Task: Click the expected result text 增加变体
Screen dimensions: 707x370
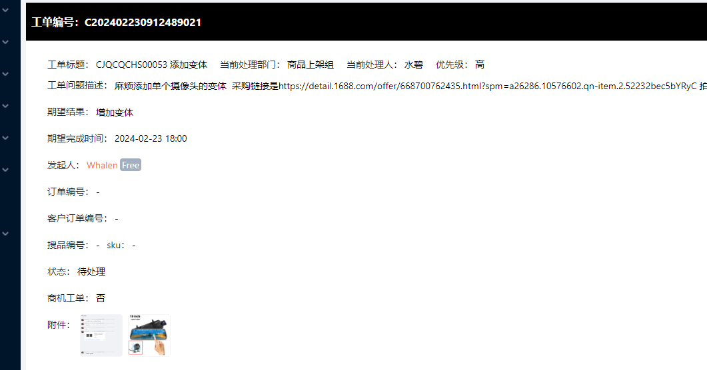Action: coord(115,112)
